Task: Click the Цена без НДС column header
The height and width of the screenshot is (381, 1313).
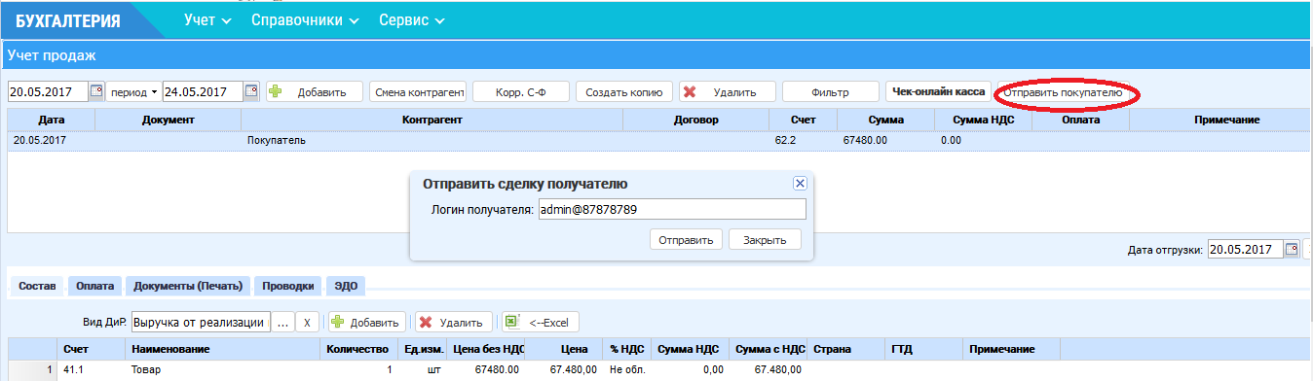Action: pyautogui.click(x=487, y=349)
